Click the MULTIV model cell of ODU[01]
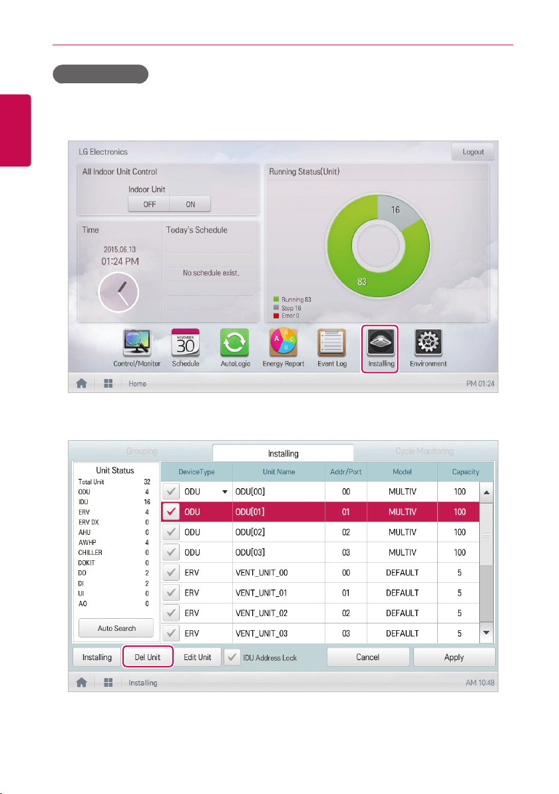The image size is (559, 794). coord(402,512)
